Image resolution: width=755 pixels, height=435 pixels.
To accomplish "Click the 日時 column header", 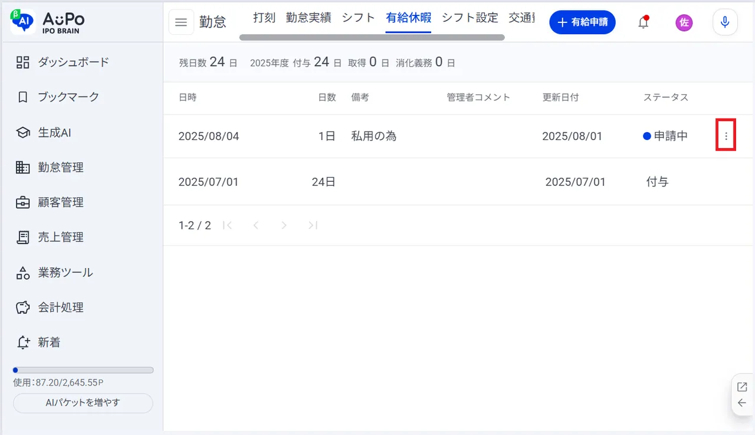I will pyautogui.click(x=188, y=97).
